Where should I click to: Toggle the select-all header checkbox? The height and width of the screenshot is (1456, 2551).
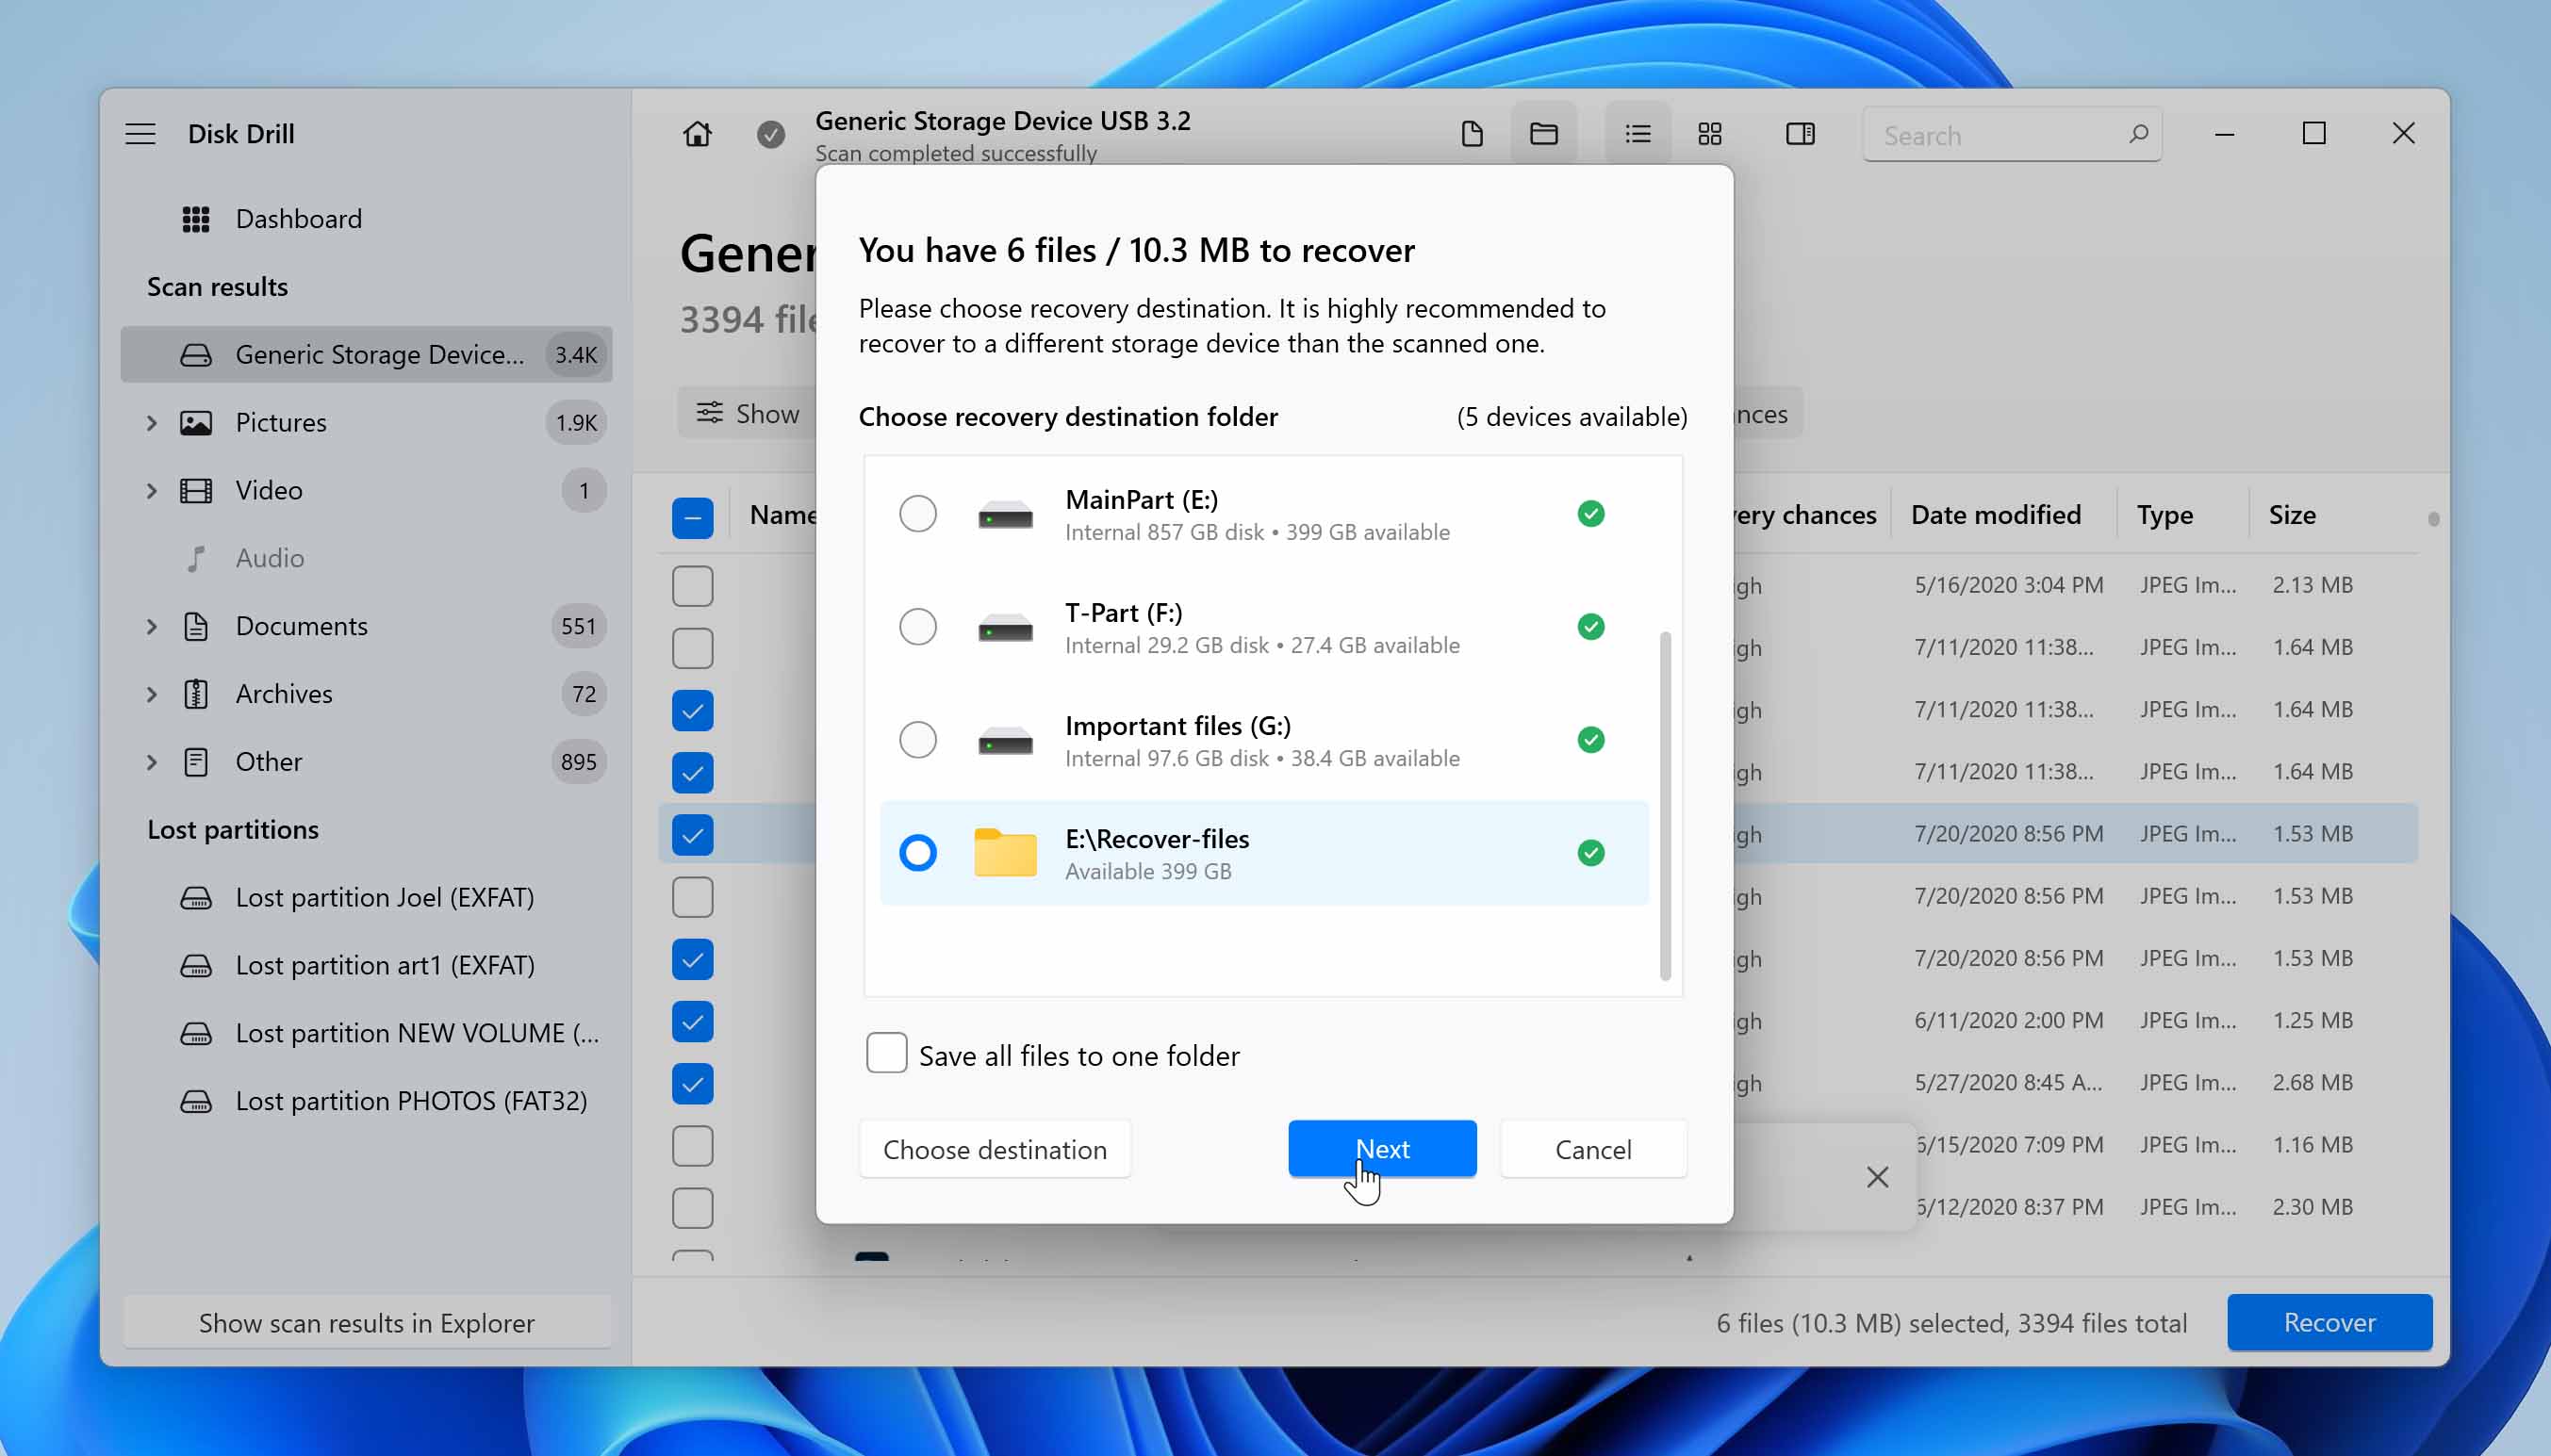click(x=692, y=518)
